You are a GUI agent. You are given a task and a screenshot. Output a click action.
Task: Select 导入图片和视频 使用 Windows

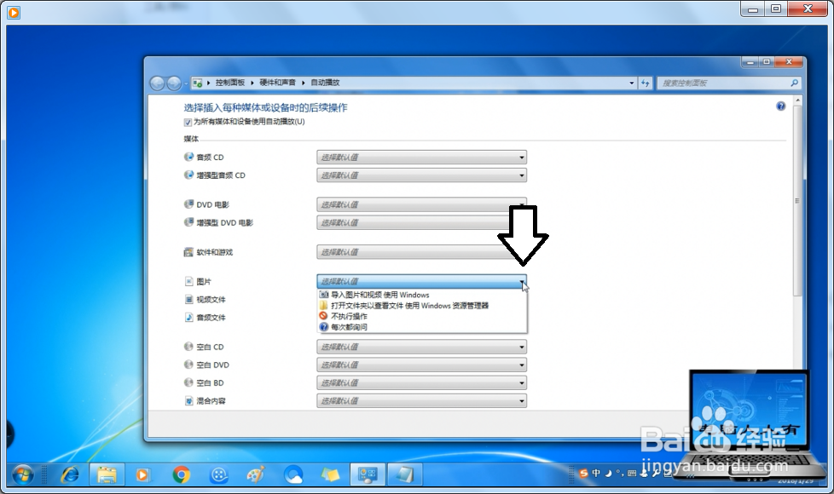pyautogui.click(x=422, y=295)
